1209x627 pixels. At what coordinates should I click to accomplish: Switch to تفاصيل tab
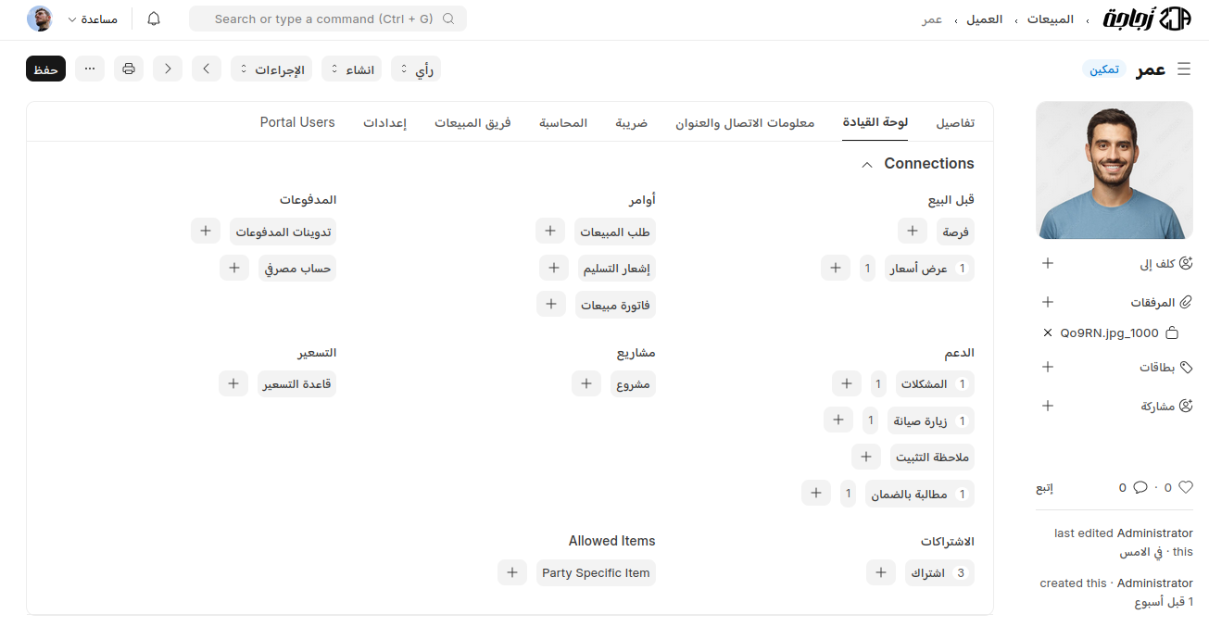click(955, 122)
